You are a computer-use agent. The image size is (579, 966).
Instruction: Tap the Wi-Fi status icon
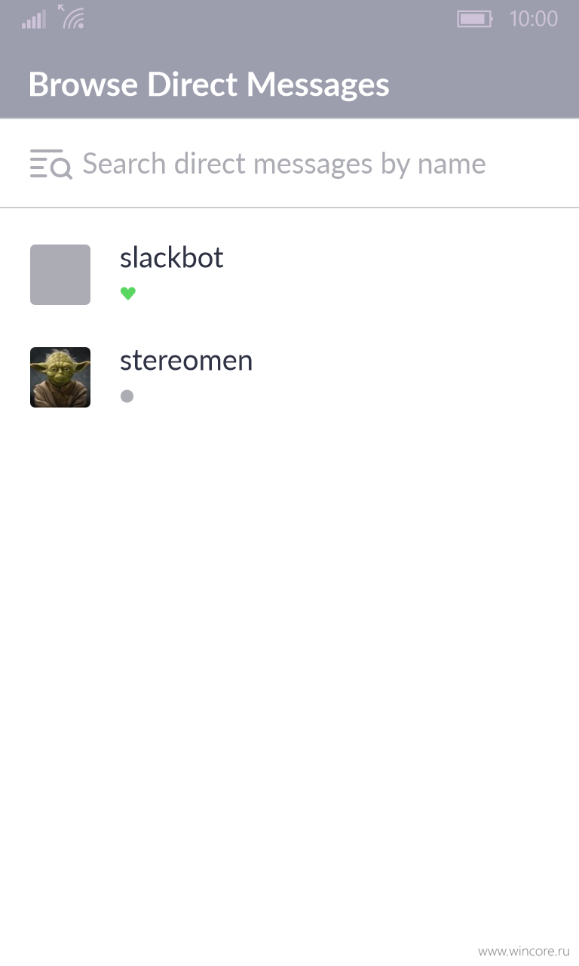pos(71,17)
